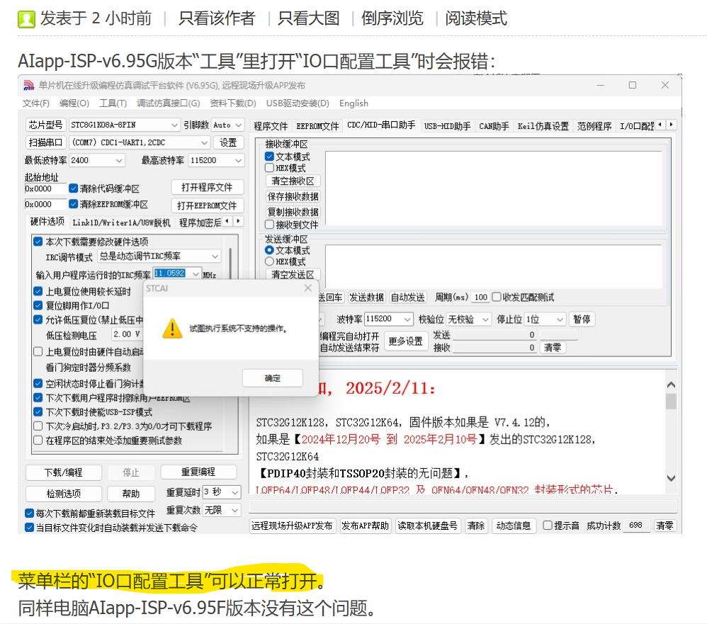The image size is (707, 624).
Task: Click the 检测选项 button
Action: [64, 493]
